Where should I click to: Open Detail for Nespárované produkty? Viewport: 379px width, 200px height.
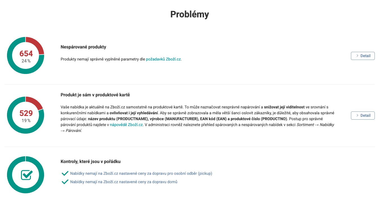coord(363,56)
